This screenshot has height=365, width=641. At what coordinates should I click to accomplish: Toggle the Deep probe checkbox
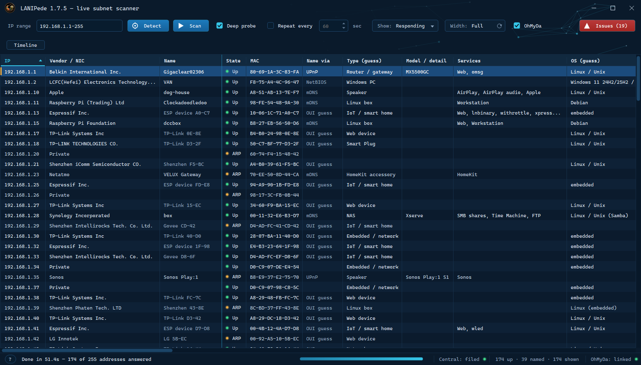pos(220,25)
